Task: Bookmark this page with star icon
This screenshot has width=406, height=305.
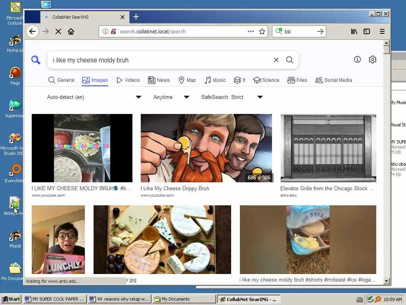Action: click(262, 32)
